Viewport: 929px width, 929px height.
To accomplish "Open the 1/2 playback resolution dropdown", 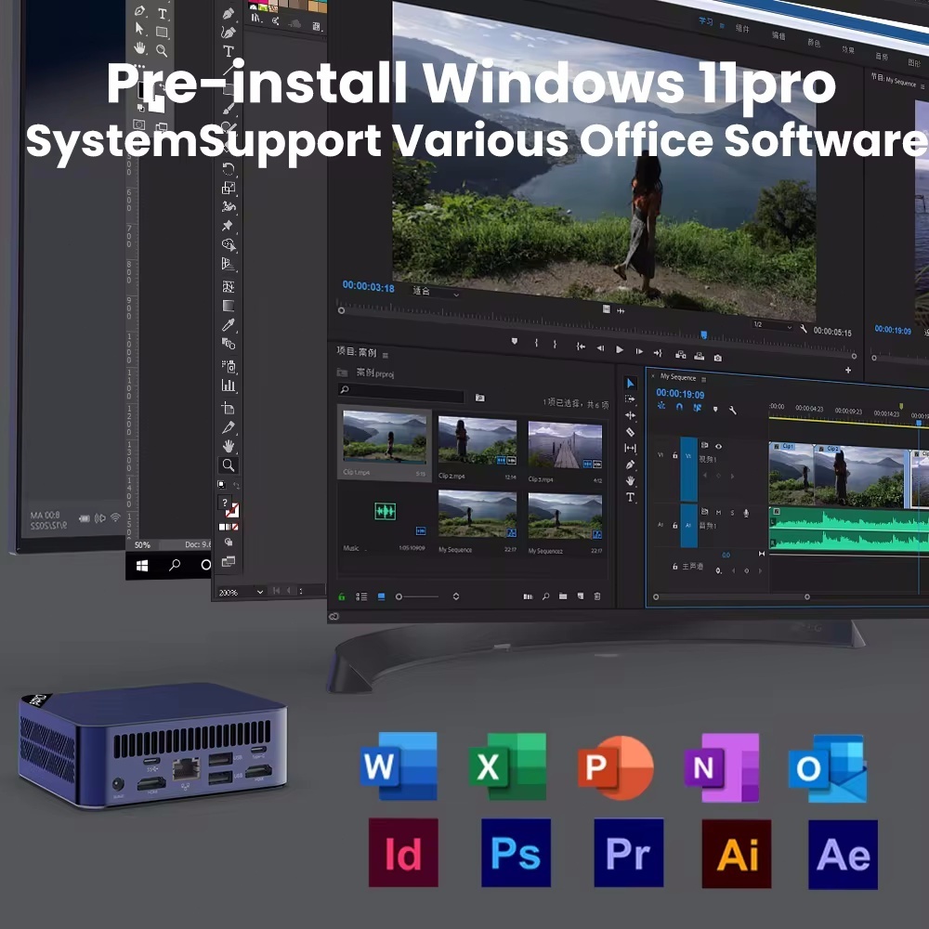I will [x=771, y=325].
